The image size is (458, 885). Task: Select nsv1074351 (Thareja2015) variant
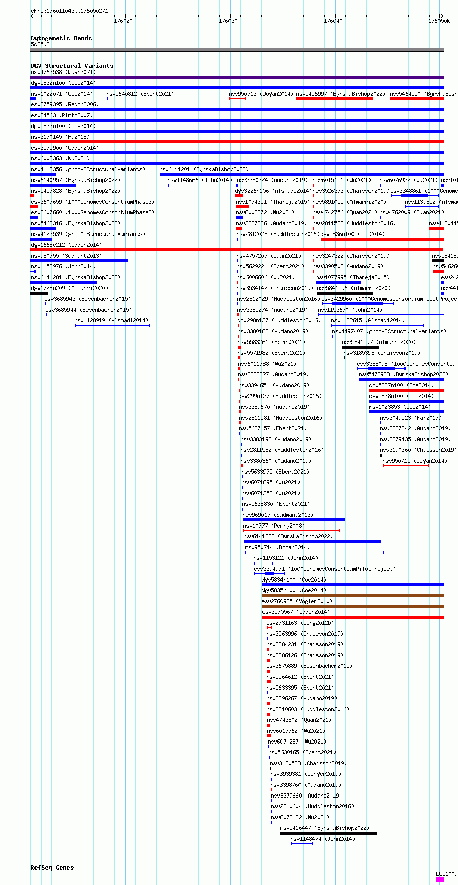(x=273, y=202)
